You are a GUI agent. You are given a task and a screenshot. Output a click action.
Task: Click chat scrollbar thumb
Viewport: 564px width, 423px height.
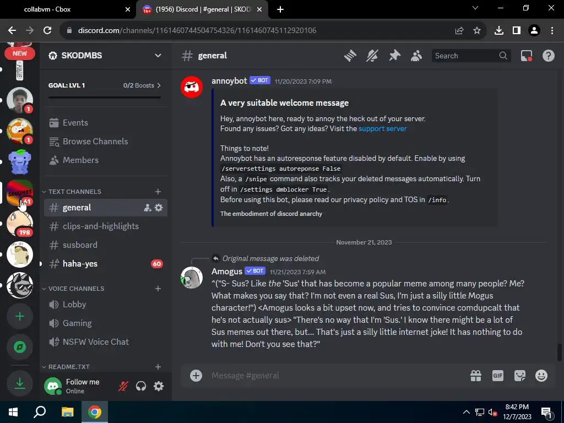coord(560,352)
